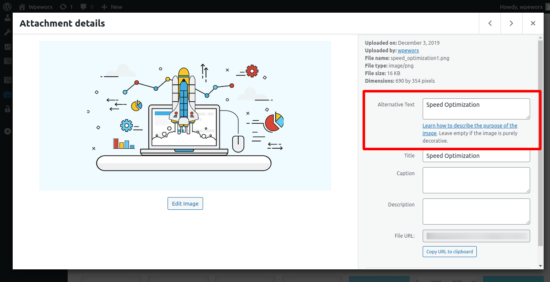Open the Settings sliders icon in sidebar

click(8, 46)
